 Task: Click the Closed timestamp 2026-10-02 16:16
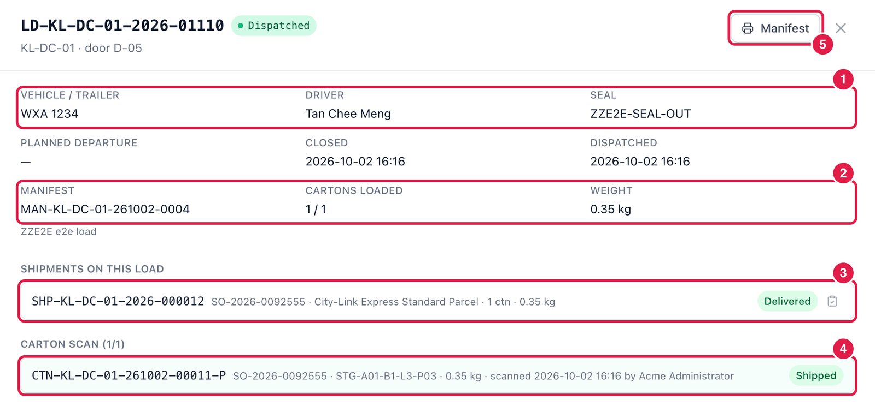[355, 162]
